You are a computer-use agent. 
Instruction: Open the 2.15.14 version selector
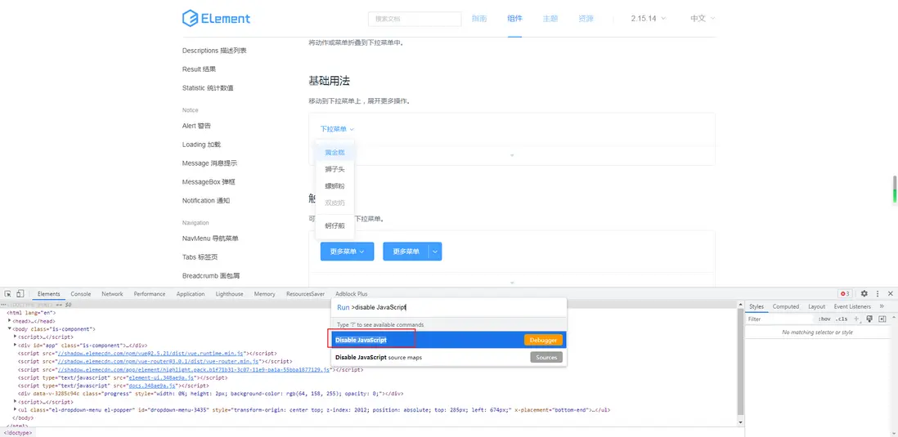click(x=649, y=18)
